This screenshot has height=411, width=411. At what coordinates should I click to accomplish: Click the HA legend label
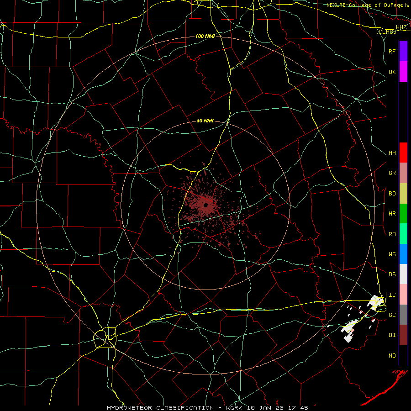392,153
